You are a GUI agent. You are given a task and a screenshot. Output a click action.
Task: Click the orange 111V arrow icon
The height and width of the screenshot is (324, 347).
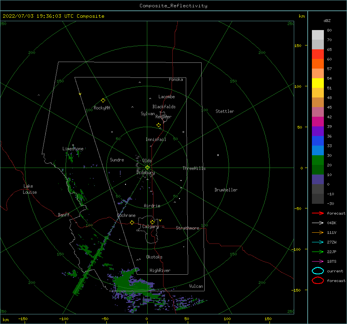318,232
